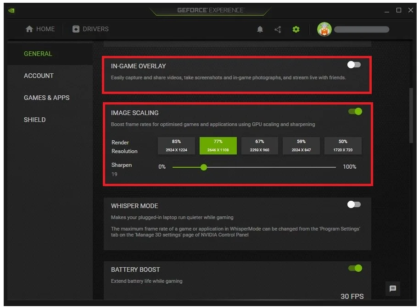Click the user avatar picture
The image size is (419, 308).
[324, 29]
